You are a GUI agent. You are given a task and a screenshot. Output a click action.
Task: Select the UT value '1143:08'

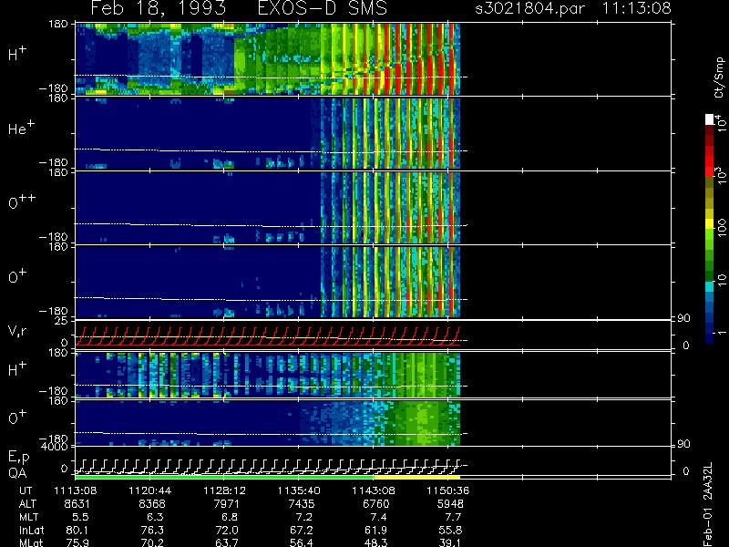tap(374, 490)
